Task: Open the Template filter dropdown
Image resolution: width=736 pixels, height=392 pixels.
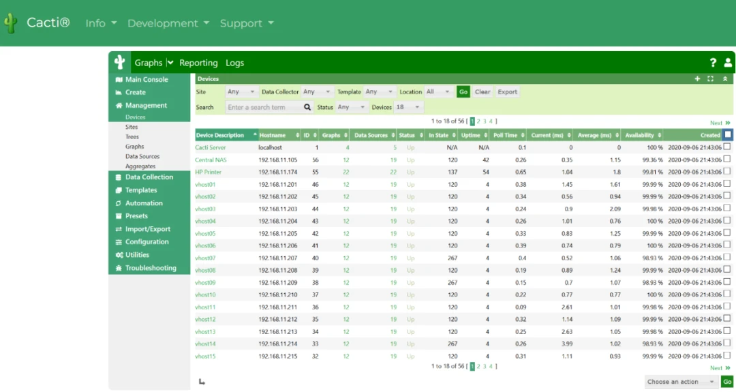Action: 379,91
